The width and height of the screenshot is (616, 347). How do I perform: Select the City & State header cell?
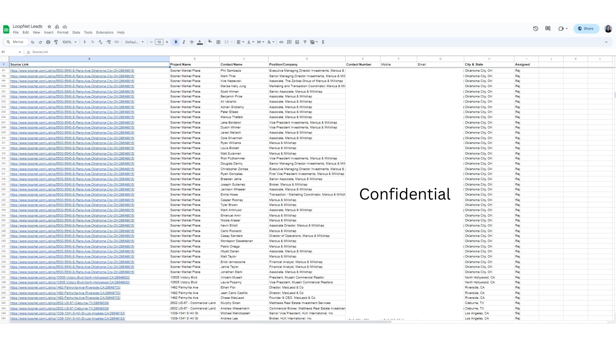click(489, 65)
